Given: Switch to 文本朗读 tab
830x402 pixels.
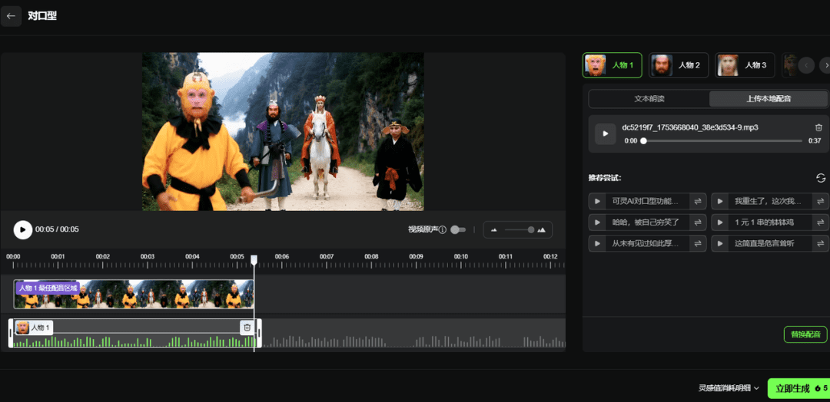Looking at the screenshot, I should tap(649, 99).
